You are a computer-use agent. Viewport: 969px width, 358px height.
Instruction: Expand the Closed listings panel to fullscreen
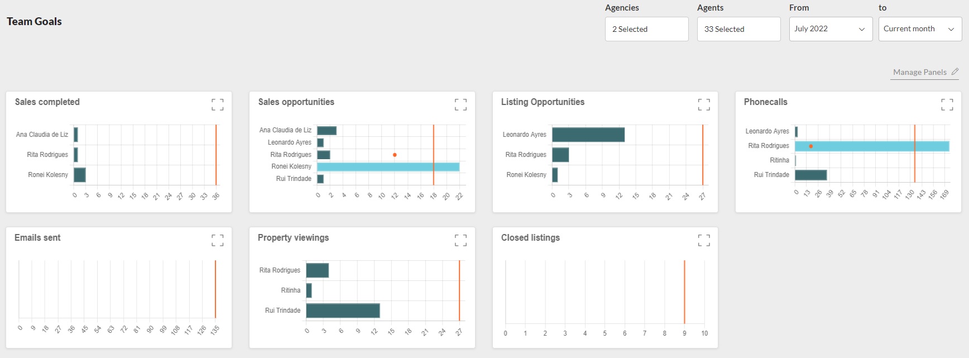click(704, 240)
